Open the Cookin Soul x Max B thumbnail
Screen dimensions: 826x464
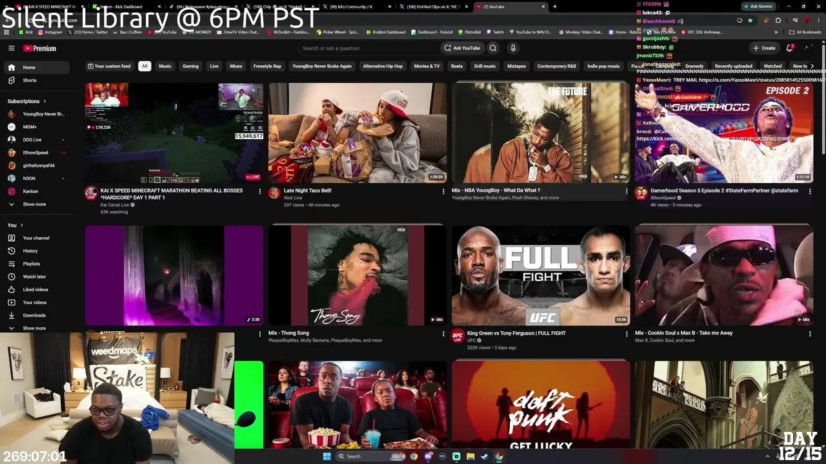tap(724, 275)
